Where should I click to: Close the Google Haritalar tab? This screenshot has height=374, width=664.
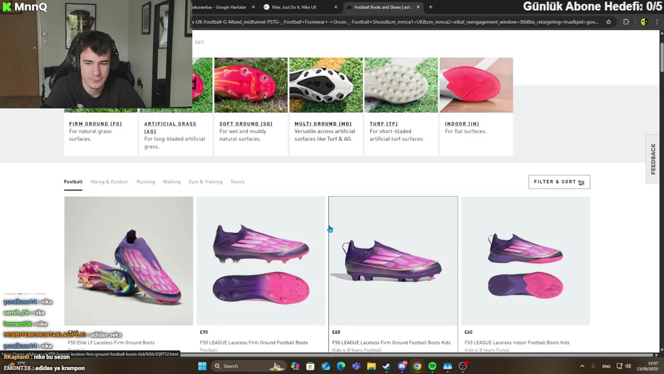pos(253,7)
